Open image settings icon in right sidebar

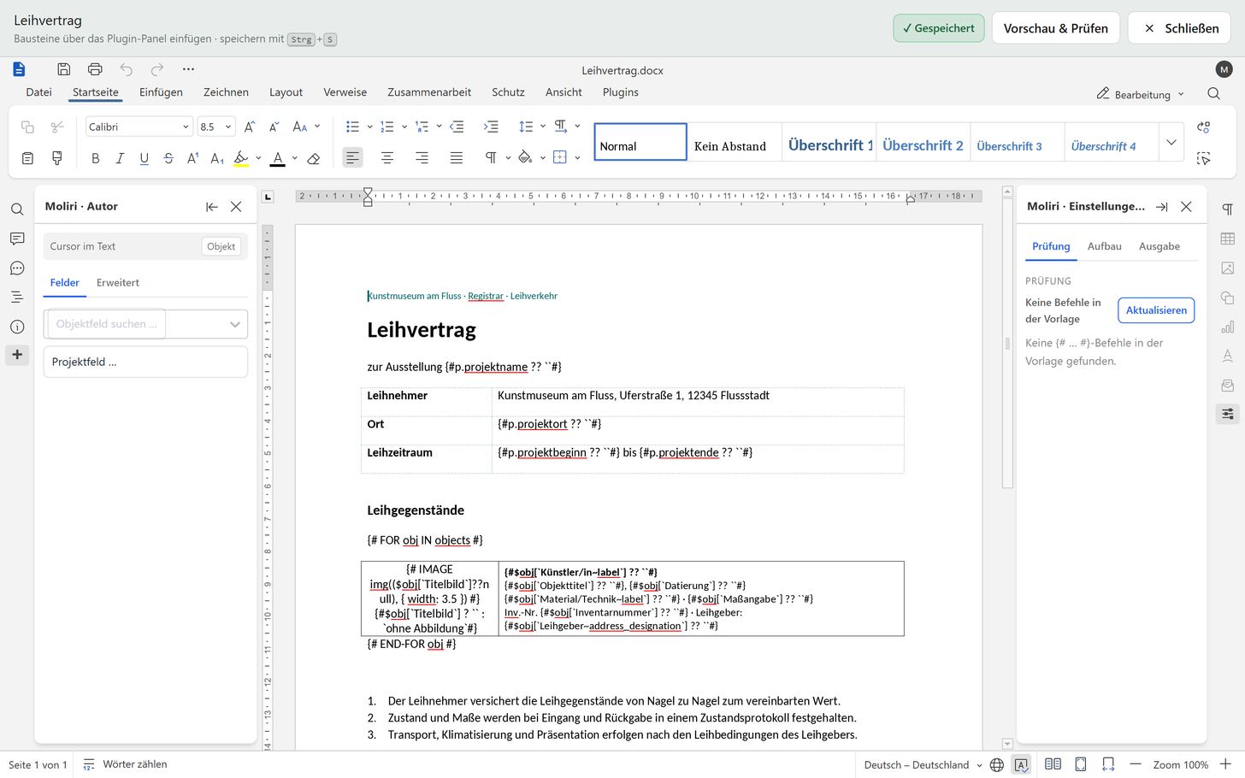click(x=1228, y=268)
